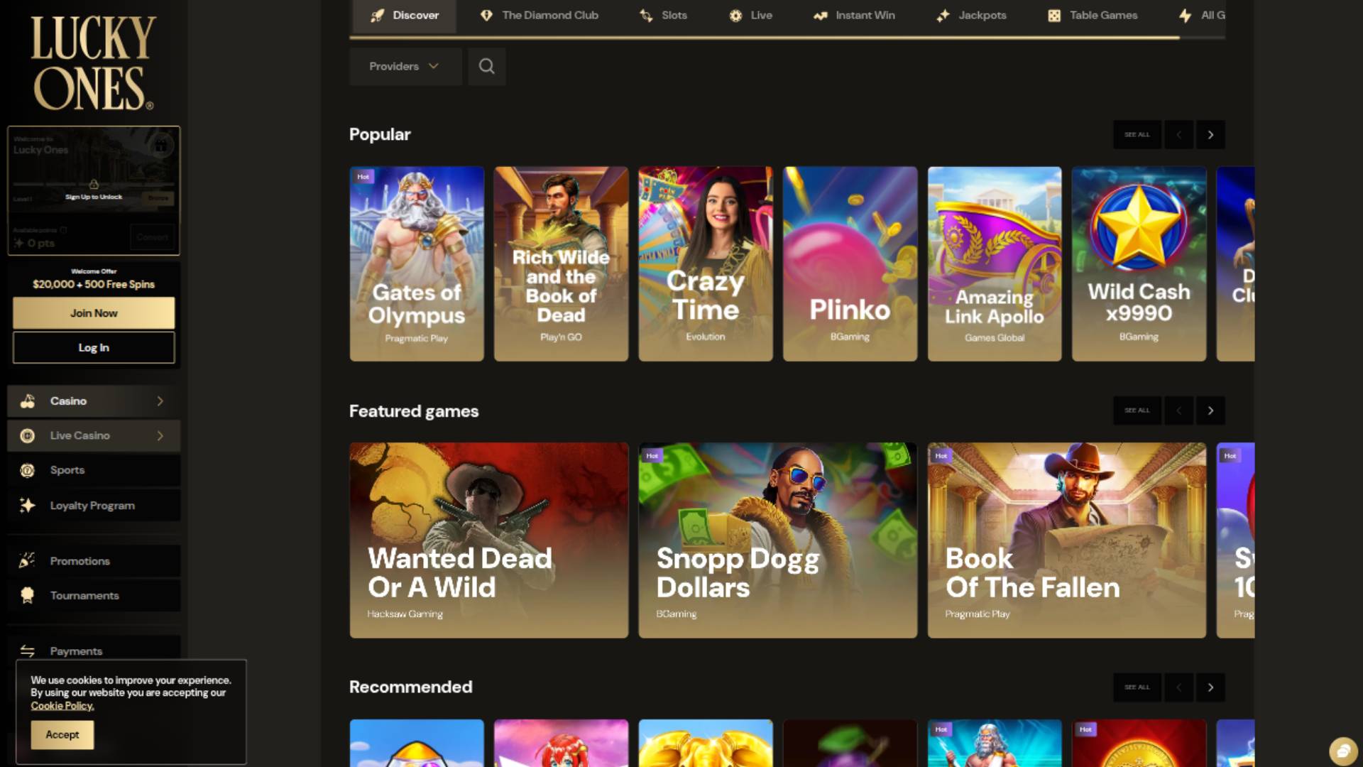Click the Casino cherry icon
Screen dimensions: 1363x767
pos(28,401)
